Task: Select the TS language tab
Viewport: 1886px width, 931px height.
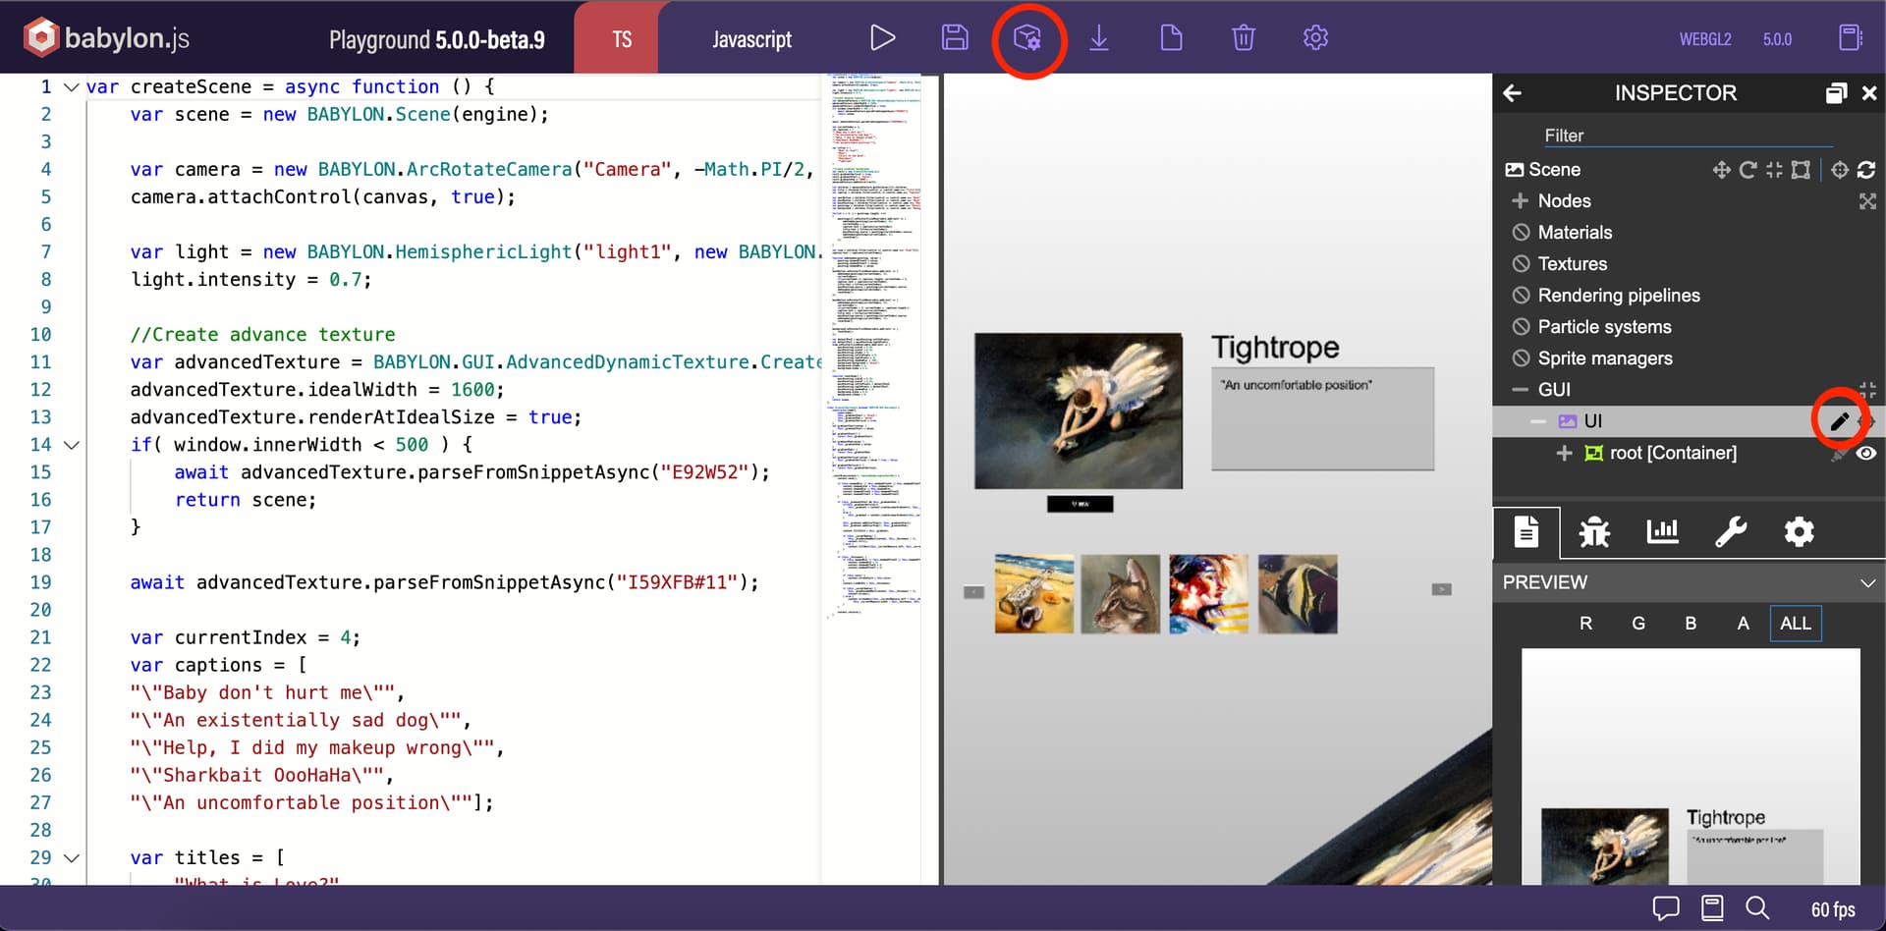Action: (621, 37)
